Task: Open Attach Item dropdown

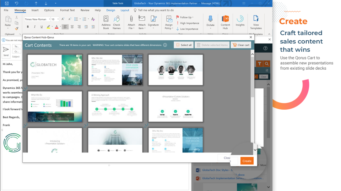Action: click(142, 22)
